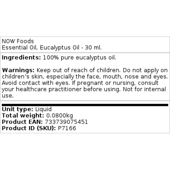
Task: Click the 30 ml. volume text
Action: coord(93,48)
